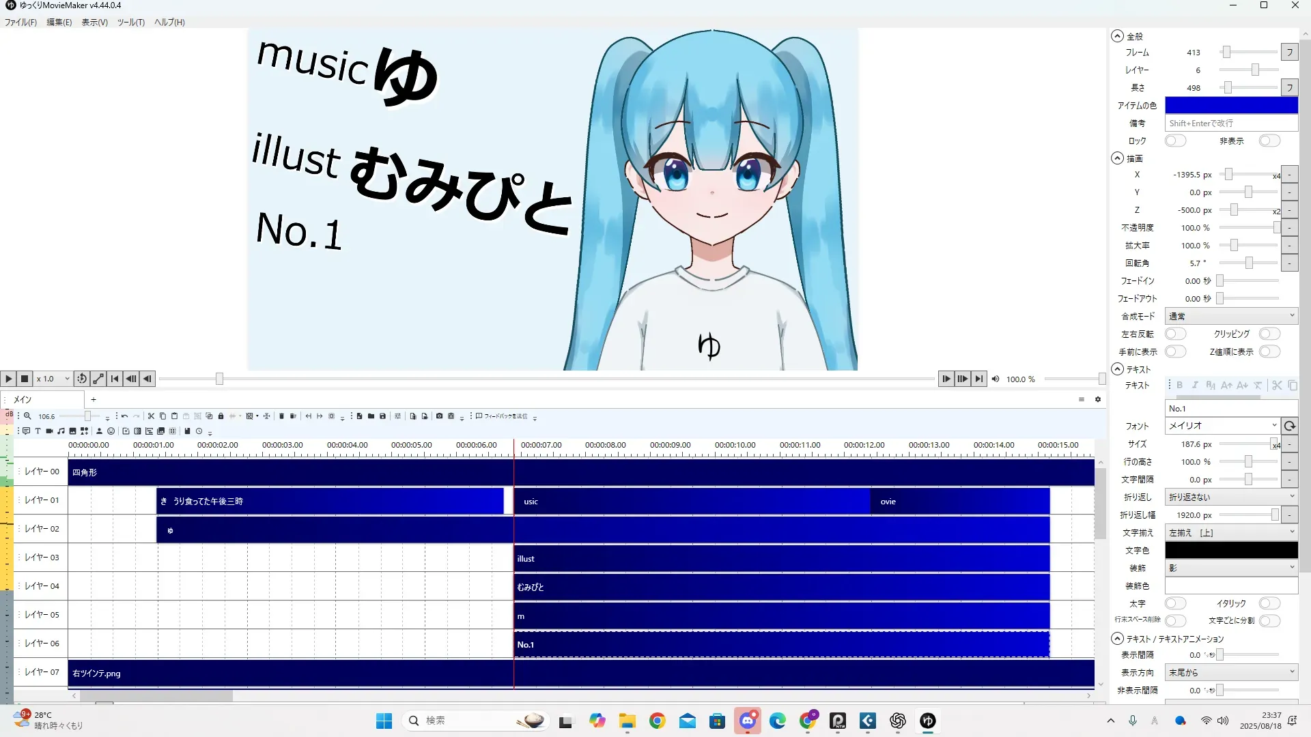The image size is (1311, 737).
Task: Click フィードバックを送信 button
Action: click(502, 416)
